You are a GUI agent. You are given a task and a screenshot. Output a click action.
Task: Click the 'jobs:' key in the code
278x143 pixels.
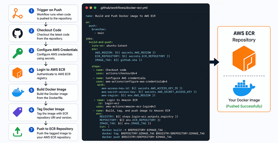coord(90,38)
